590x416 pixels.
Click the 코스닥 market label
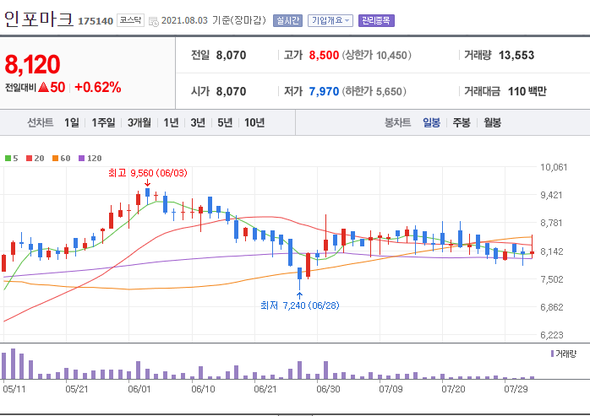(x=130, y=20)
